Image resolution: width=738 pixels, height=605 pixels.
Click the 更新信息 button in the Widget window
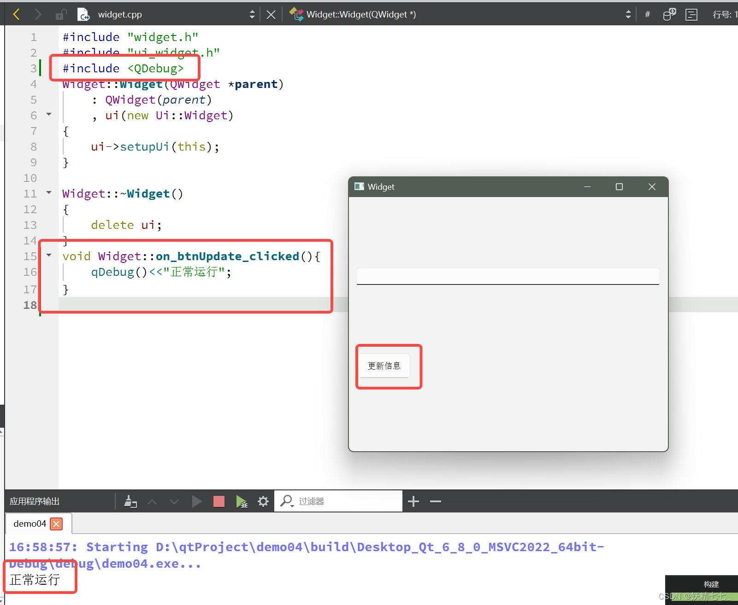384,366
